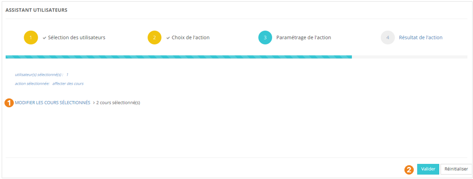This screenshot has width=473, height=179.
Task: Go to Sélection des utilisateurs step
Action: (x=77, y=37)
